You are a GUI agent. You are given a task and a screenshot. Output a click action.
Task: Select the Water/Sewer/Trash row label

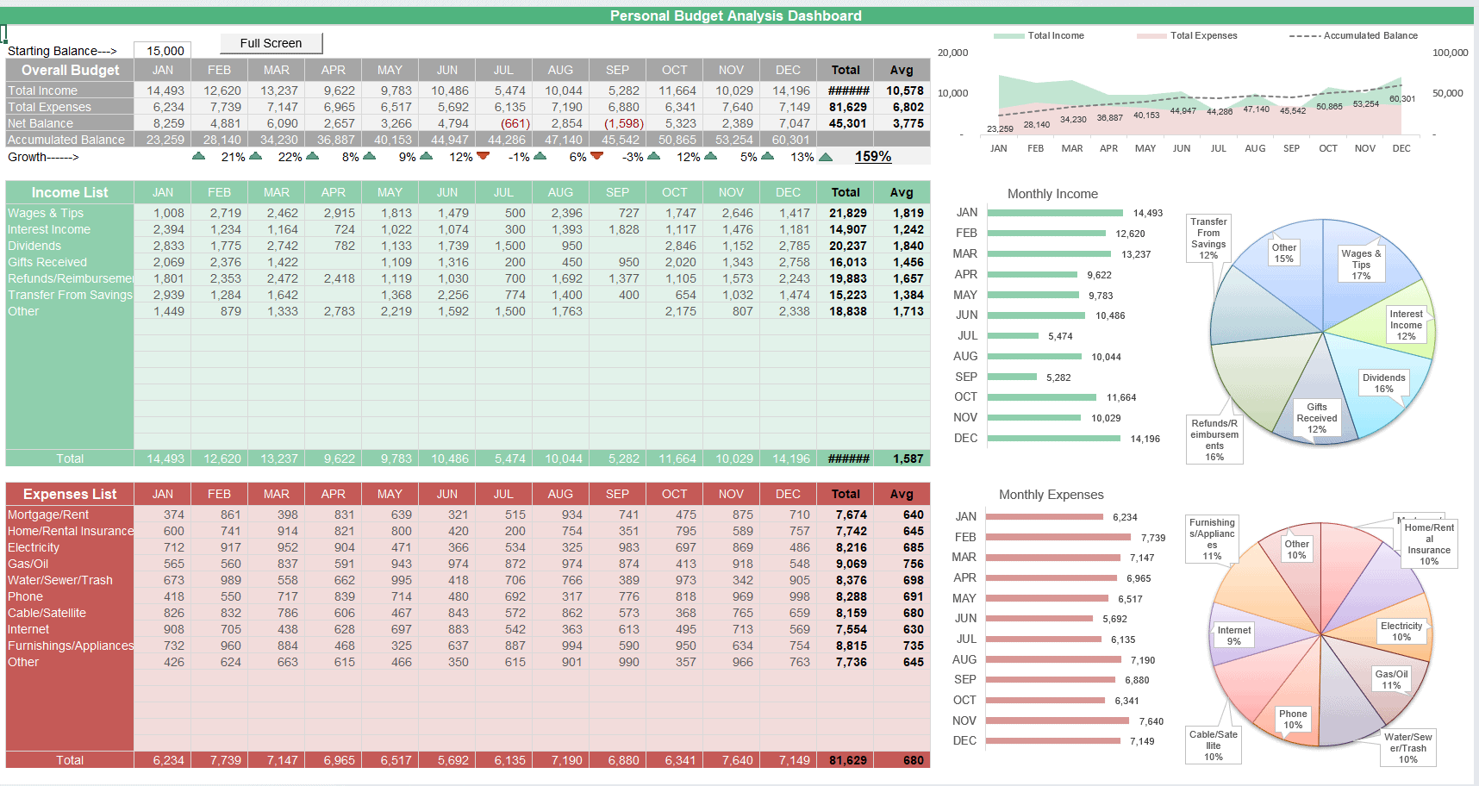(x=70, y=580)
